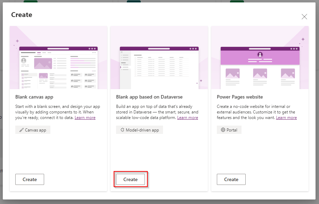Screen dimensions: 319x204
Task: Click the Power Pages website preview image
Action: (260, 58)
